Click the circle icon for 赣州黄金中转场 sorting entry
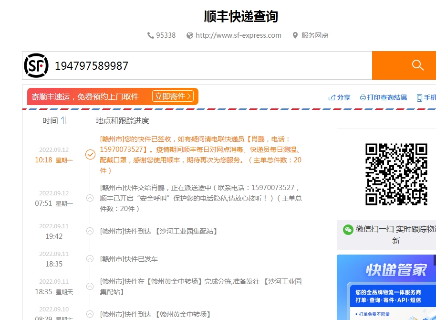The image size is (436, 320). 90,286
